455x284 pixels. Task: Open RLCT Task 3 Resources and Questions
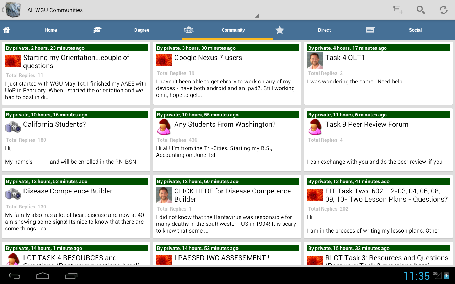tap(387, 260)
